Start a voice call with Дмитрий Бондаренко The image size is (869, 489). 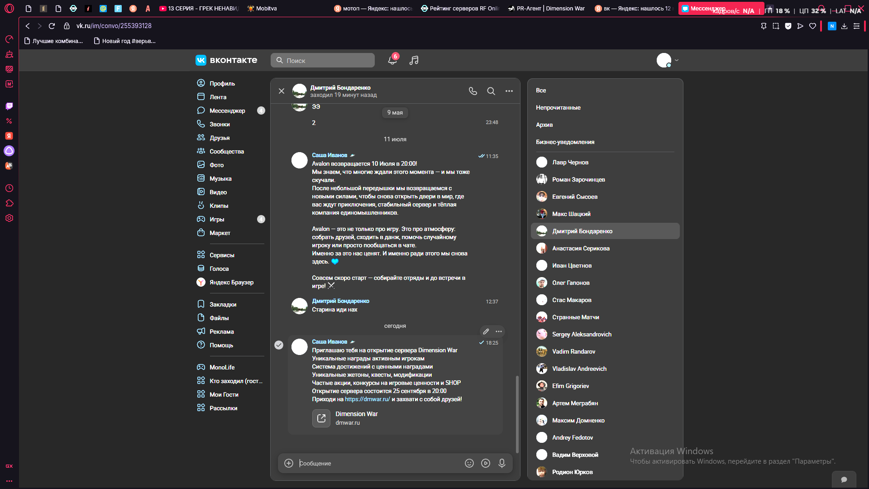(473, 91)
